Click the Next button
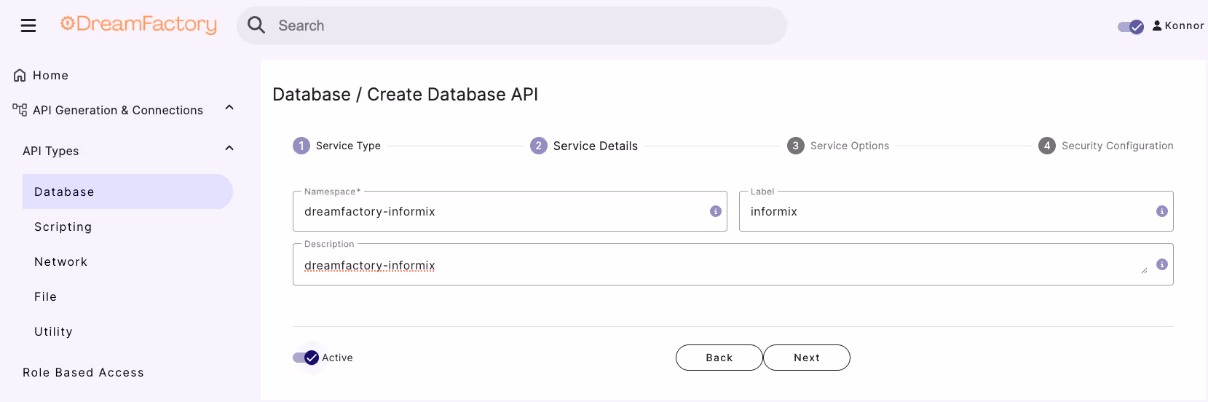The height and width of the screenshot is (402, 1208). (807, 358)
